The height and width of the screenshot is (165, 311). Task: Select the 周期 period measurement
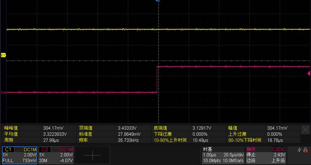pyautogui.click(x=9, y=140)
